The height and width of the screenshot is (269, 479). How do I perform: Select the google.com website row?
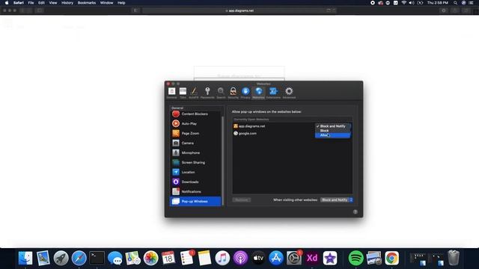[x=293, y=133]
